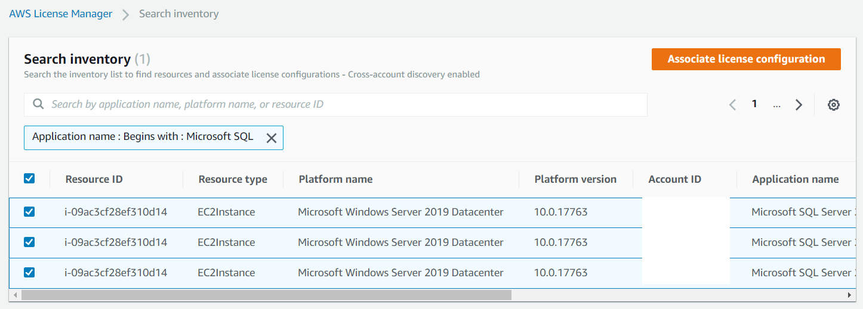Select page 1 in pagination
This screenshot has height=309, width=863.
click(x=754, y=104)
